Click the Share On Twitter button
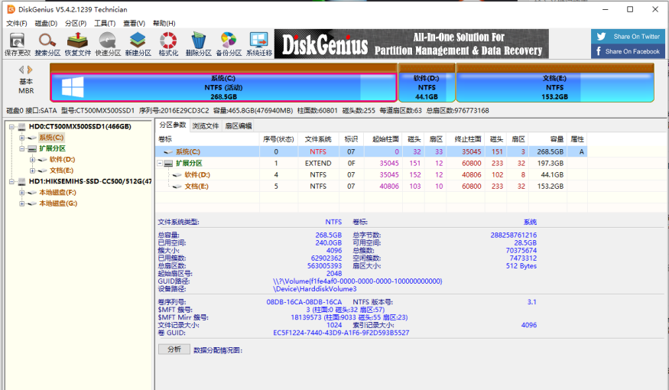 tap(628, 36)
